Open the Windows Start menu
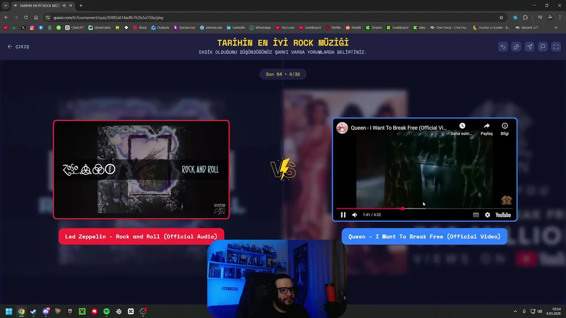 [9, 311]
